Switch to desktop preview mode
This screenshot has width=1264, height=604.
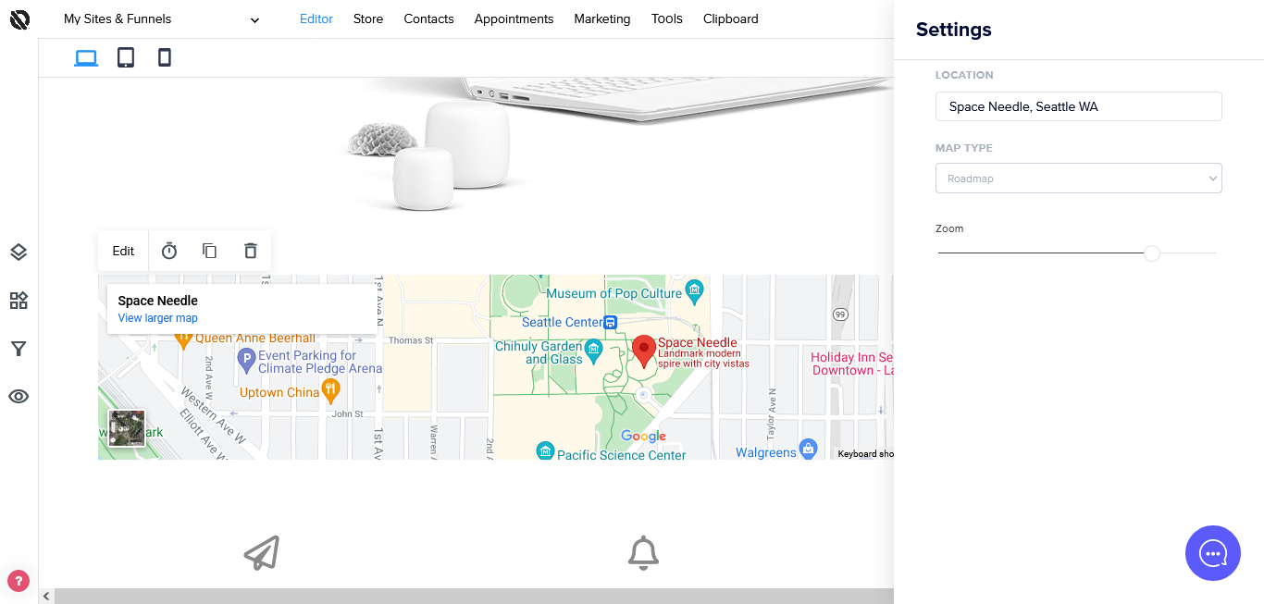point(86,58)
